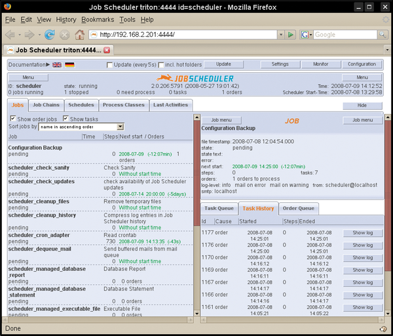The image size is (393, 336).
Task: Click the Update button
Action: pos(223,64)
